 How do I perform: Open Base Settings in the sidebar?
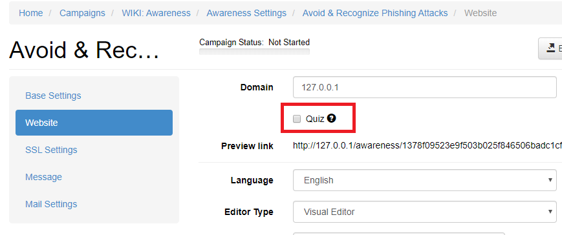[x=53, y=96]
